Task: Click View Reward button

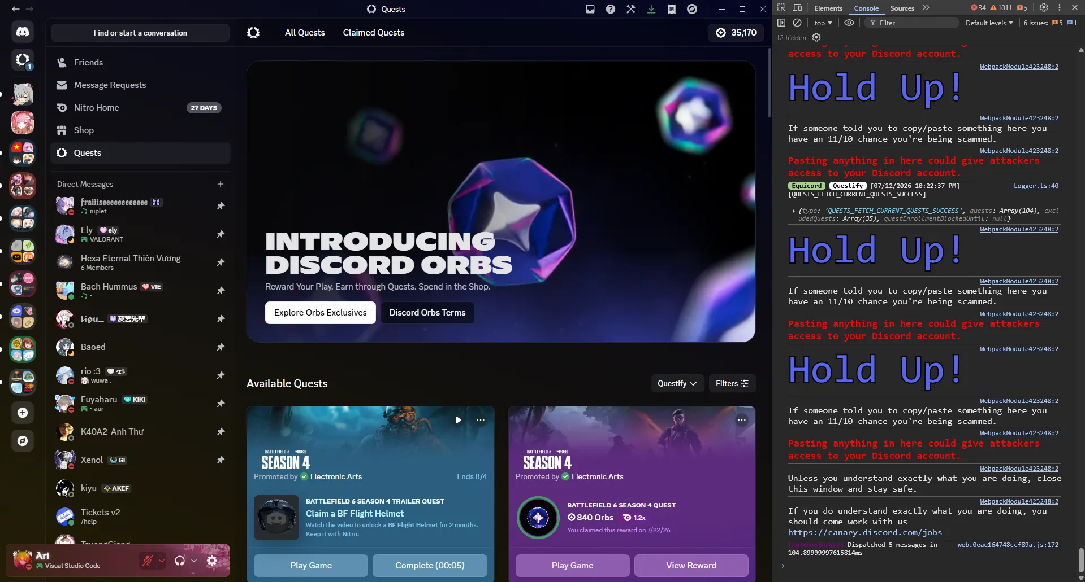Action: [x=691, y=565]
